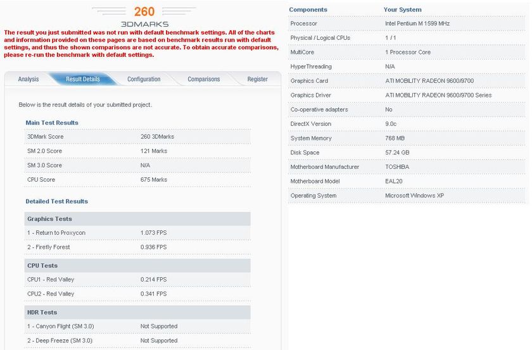
Task: Click the Components column header
Action: (308, 9)
